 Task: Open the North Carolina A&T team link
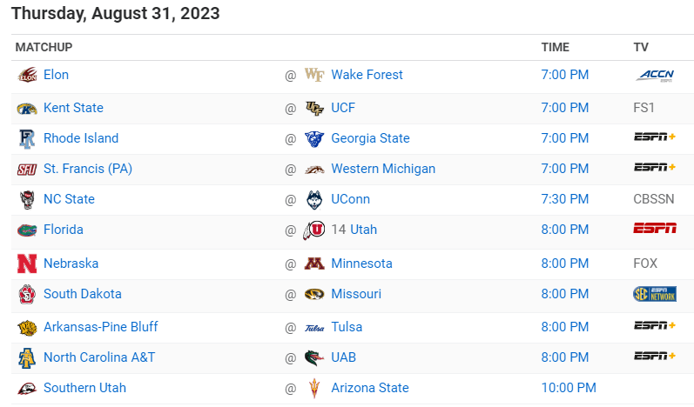coord(99,357)
